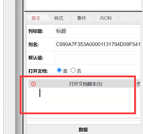Expand the 数据 section header
The width and height of the screenshot is (143, 134).
coord(83,129)
